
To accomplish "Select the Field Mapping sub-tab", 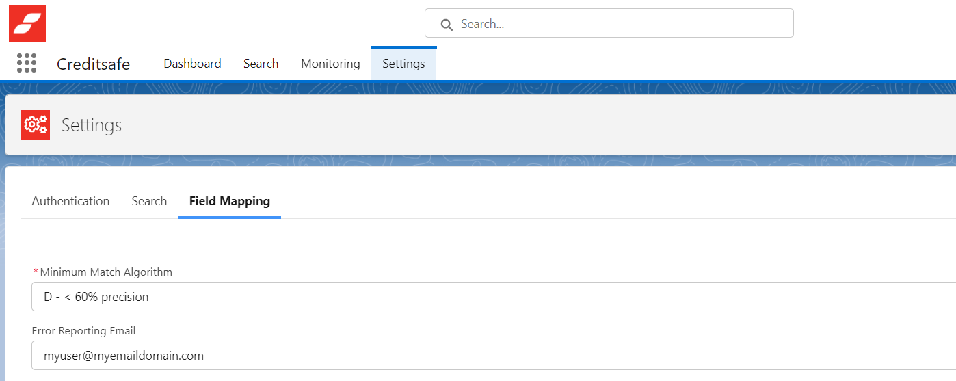I will [229, 201].
